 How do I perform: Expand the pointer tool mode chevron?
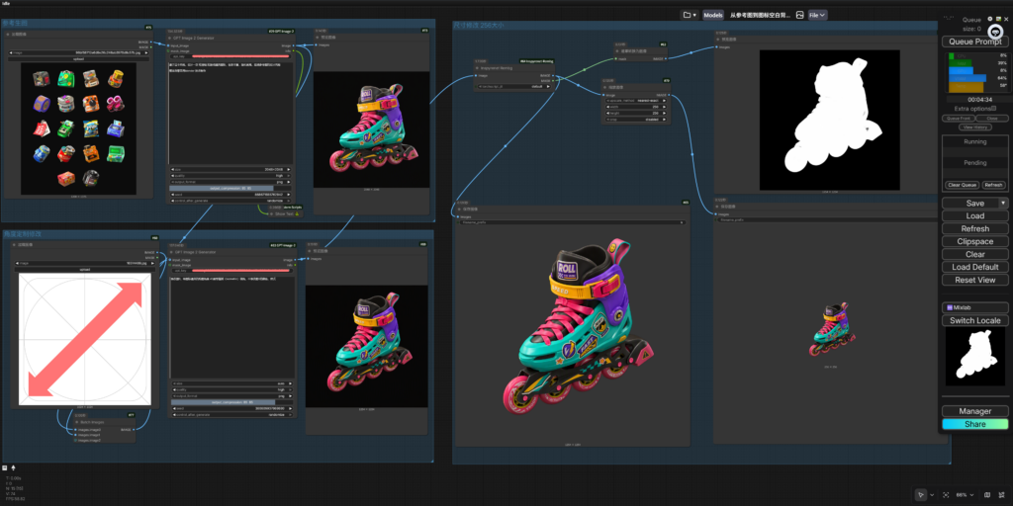[932, 495]
